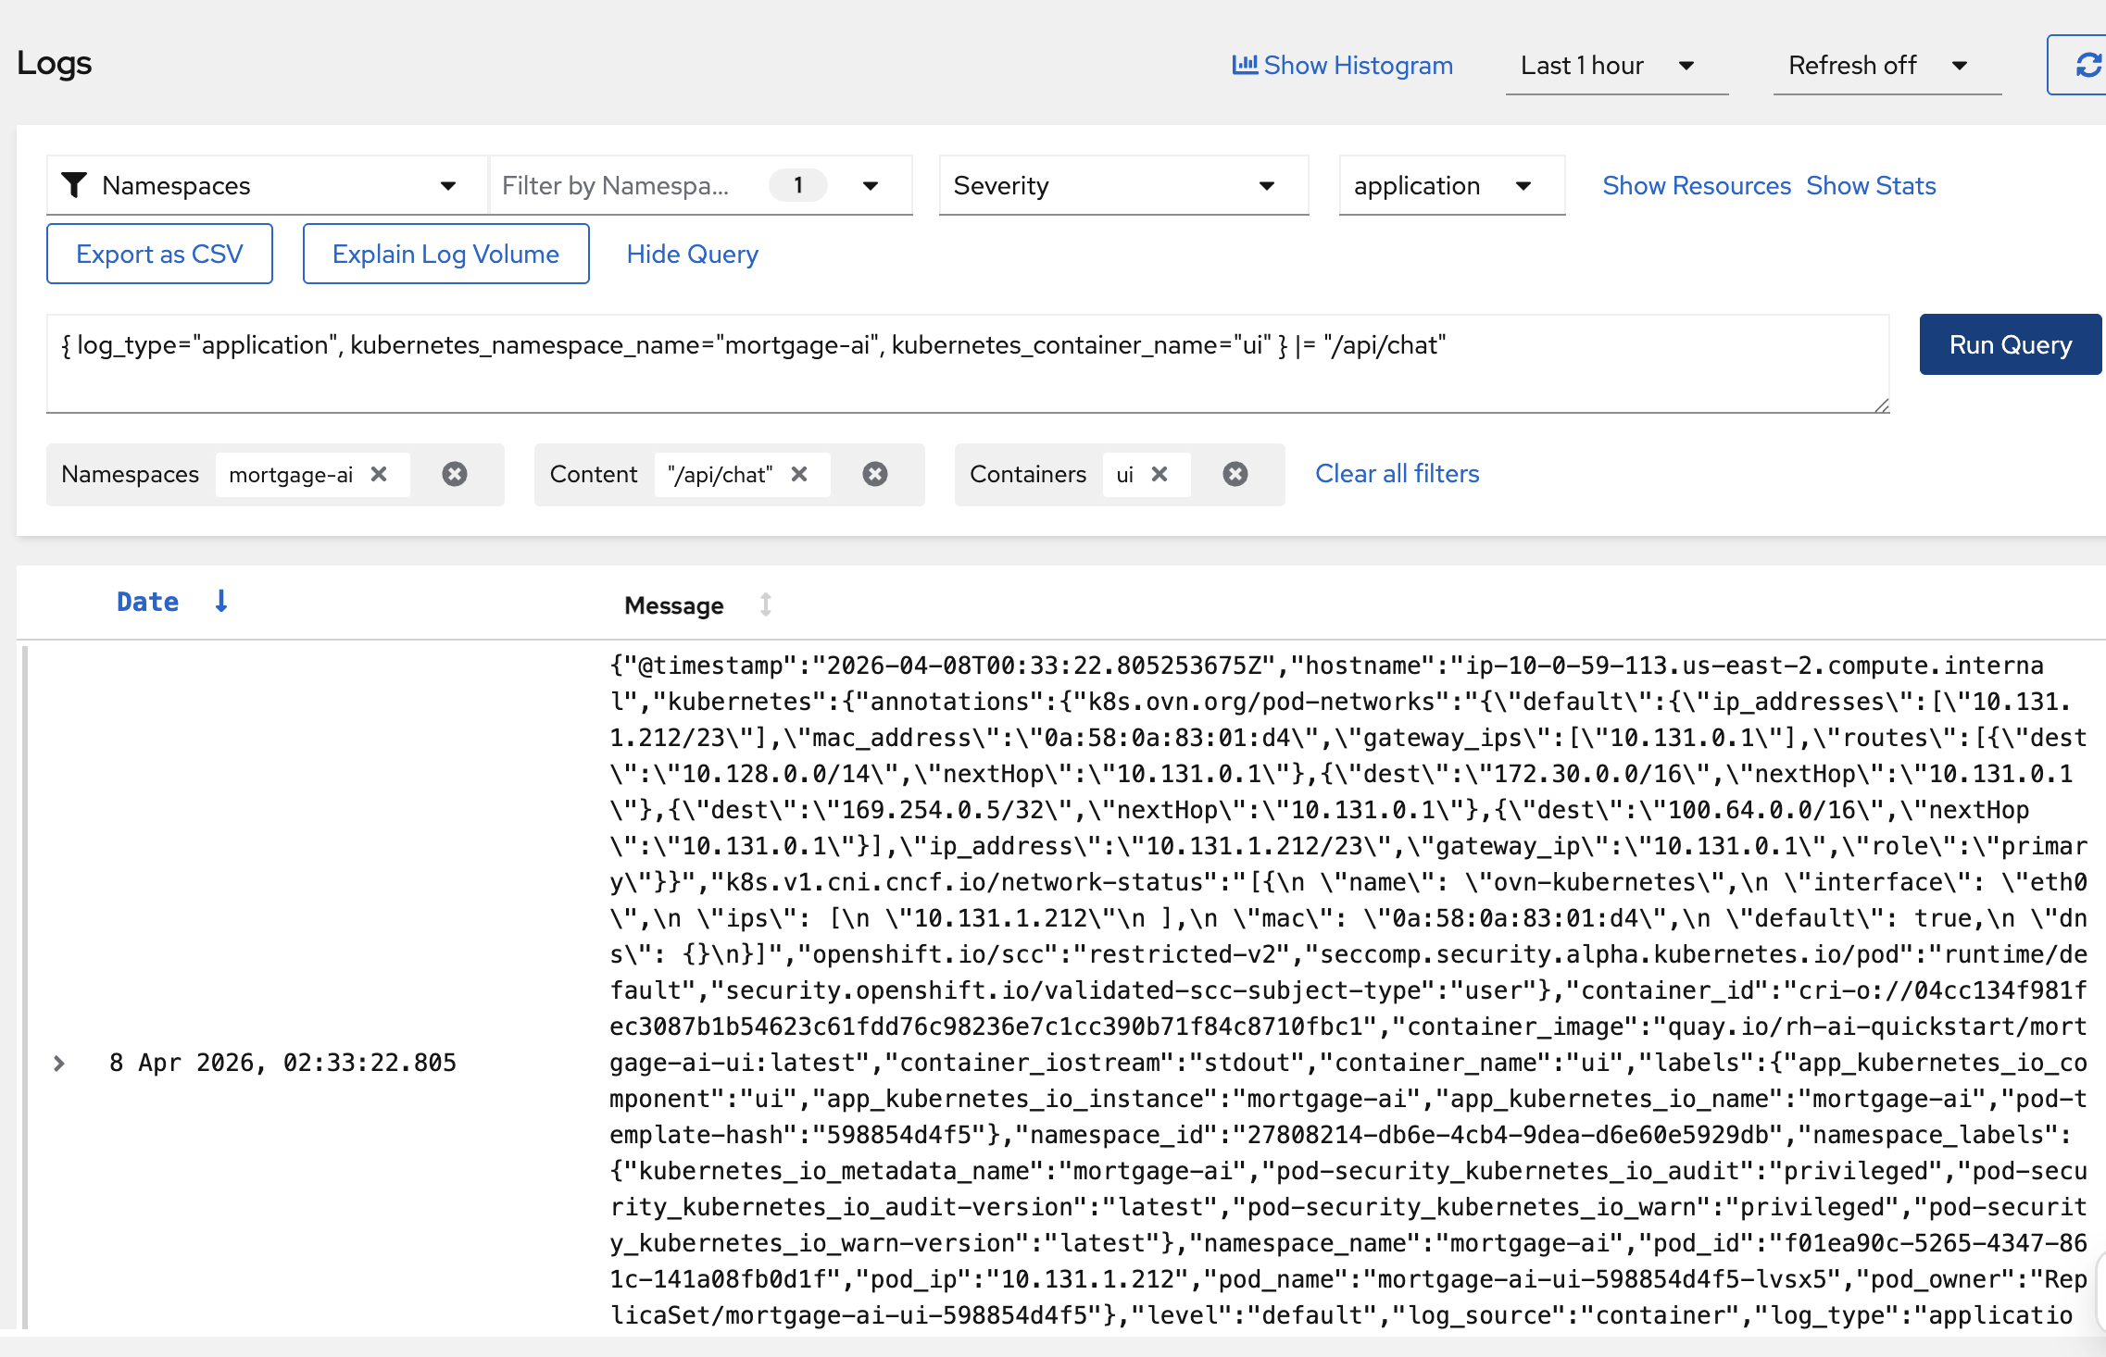Remove the "/api/chat" content chip
Image resolution: width=2106 pixels, height=1357 pixels.
pyautogui.click(x=799, y=474)
